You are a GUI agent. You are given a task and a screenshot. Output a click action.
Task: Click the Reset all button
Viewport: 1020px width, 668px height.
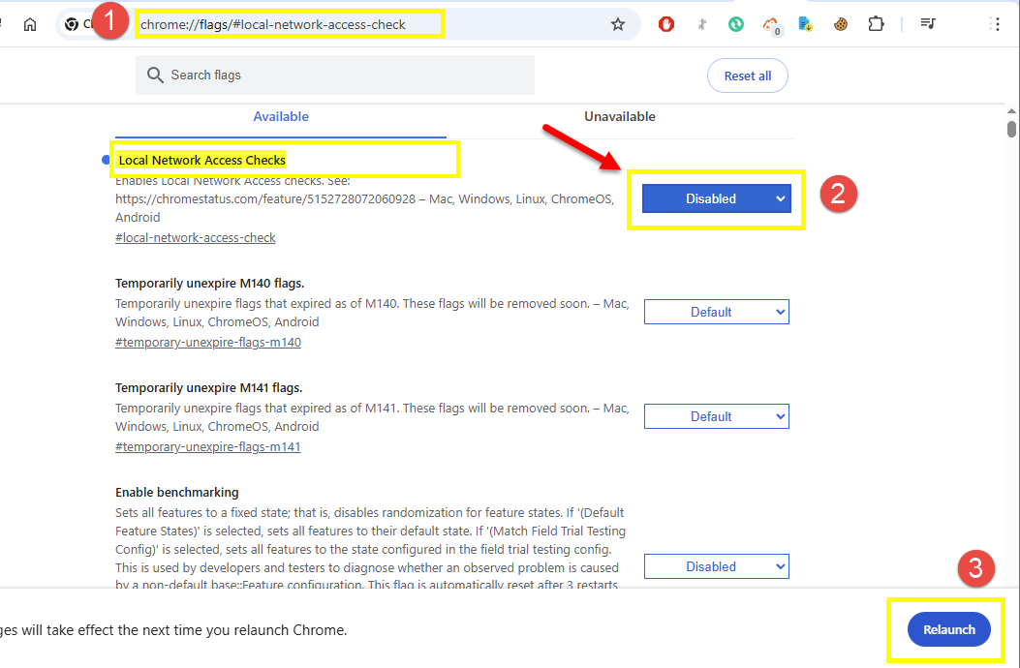coord(747,76)
